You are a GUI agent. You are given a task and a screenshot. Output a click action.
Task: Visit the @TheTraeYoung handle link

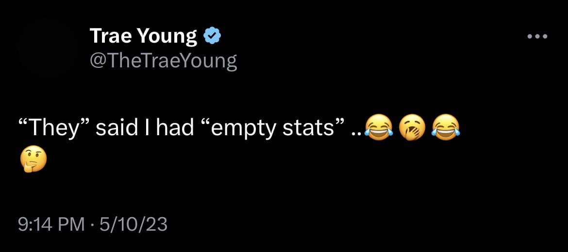tap(163, 61)
